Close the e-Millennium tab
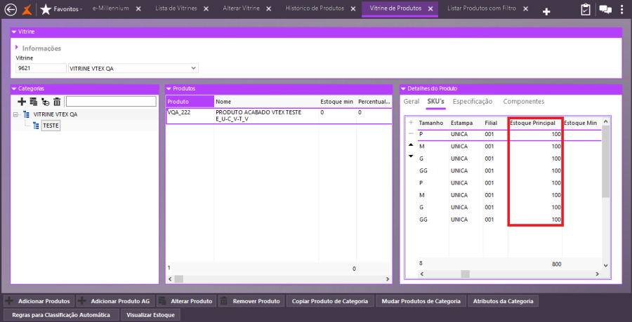The height and width of the screenshot is (322, 632). coord(138,9)
